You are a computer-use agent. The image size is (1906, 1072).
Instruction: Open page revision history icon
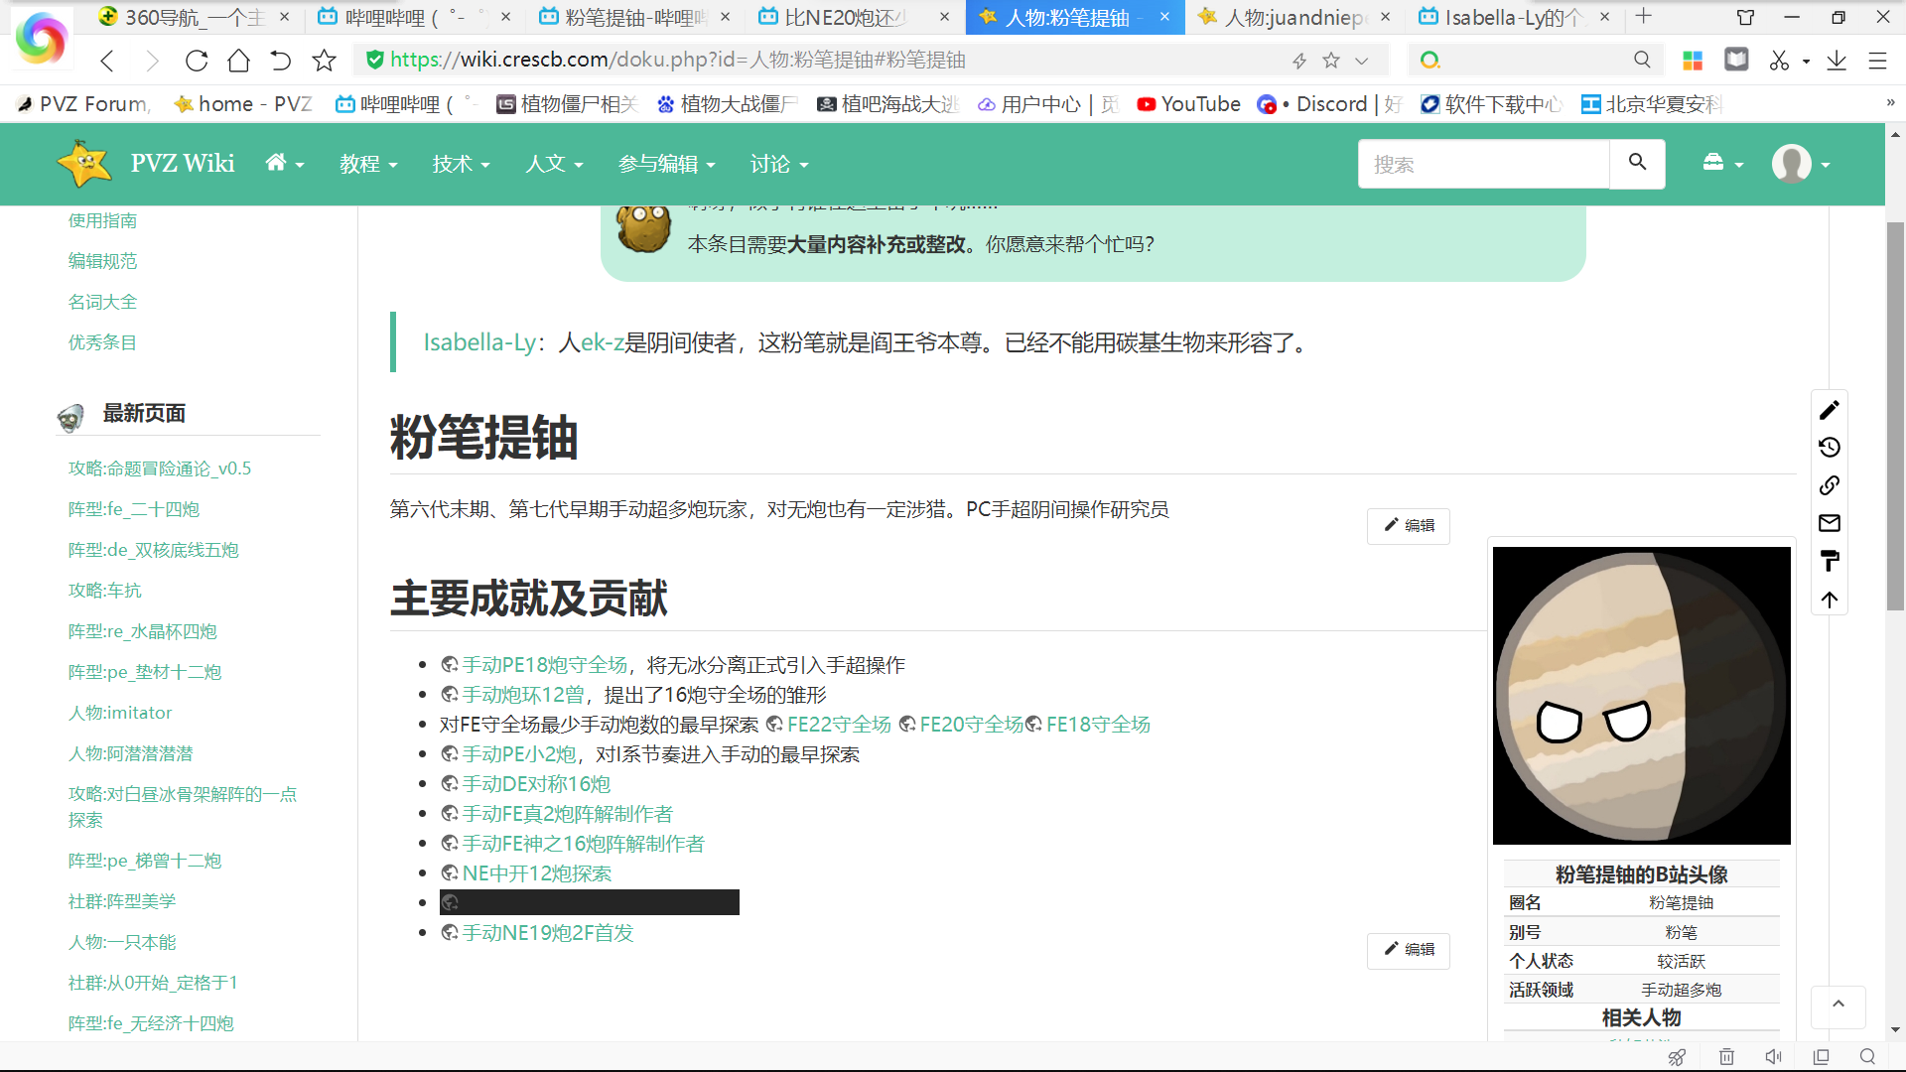pyautogui.click(x=1830, y=448)
